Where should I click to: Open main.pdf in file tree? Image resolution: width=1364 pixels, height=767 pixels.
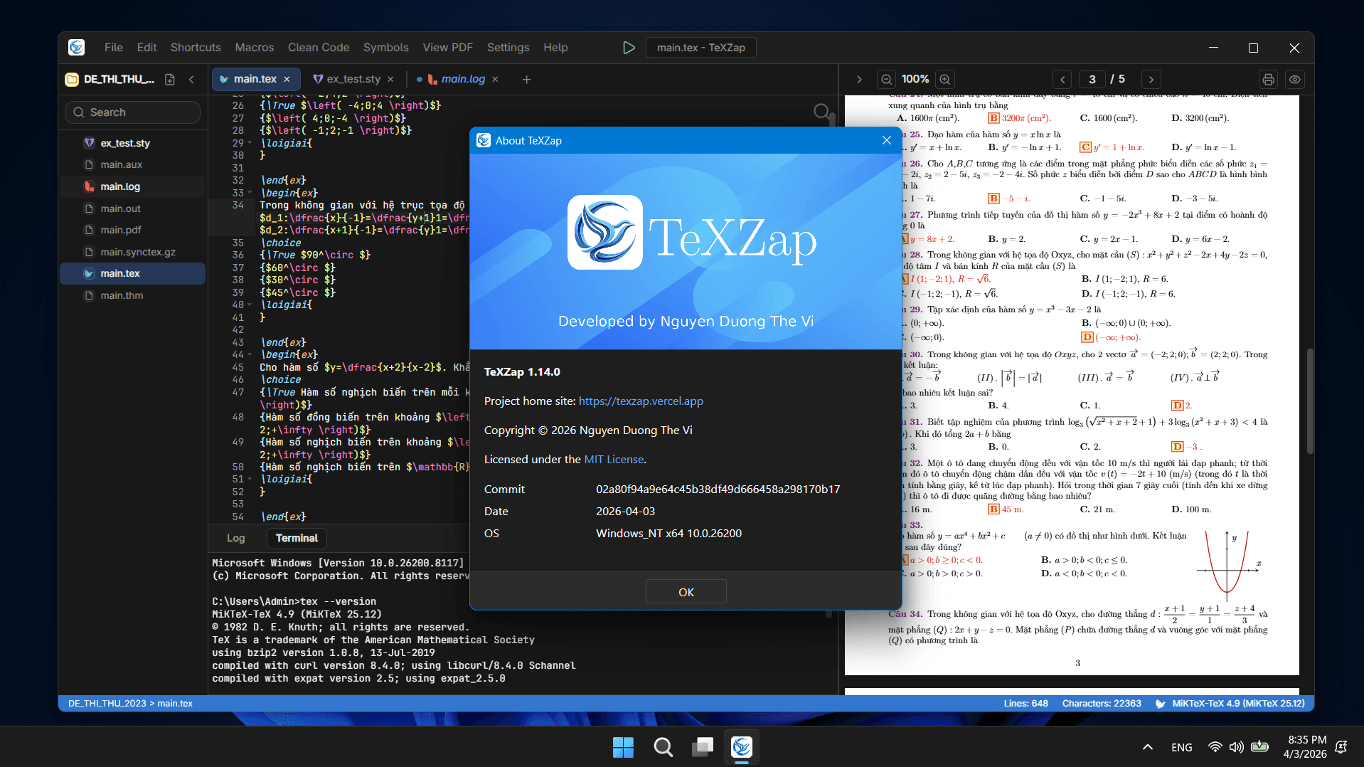pyautogui.click(x=133, y=230)
